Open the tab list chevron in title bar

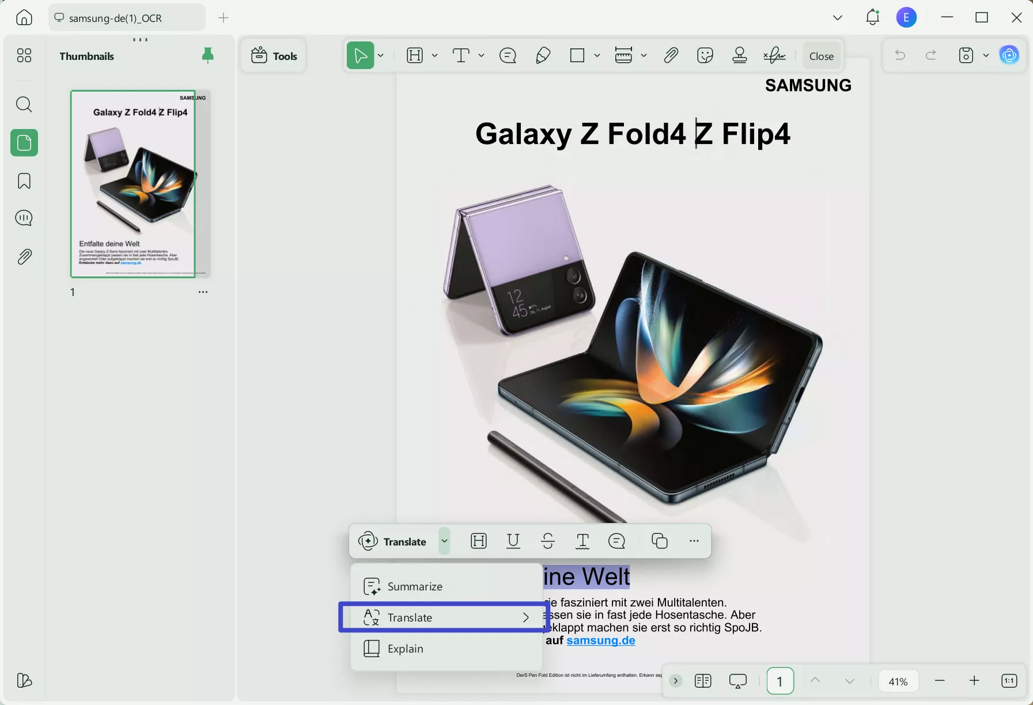(x=838, y=18)
